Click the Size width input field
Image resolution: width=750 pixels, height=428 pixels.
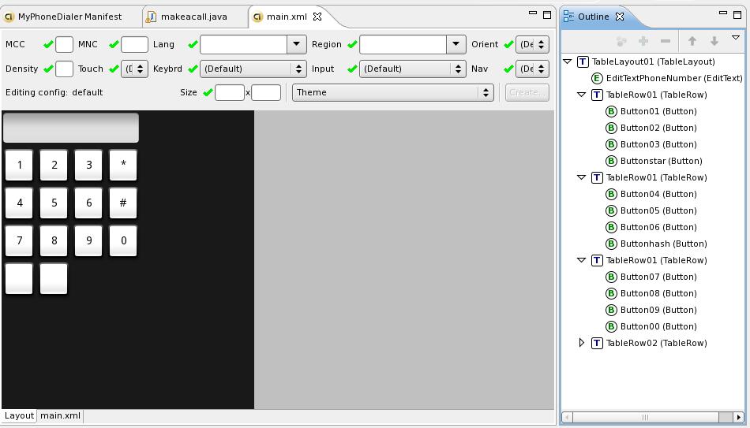click(230, 93)
